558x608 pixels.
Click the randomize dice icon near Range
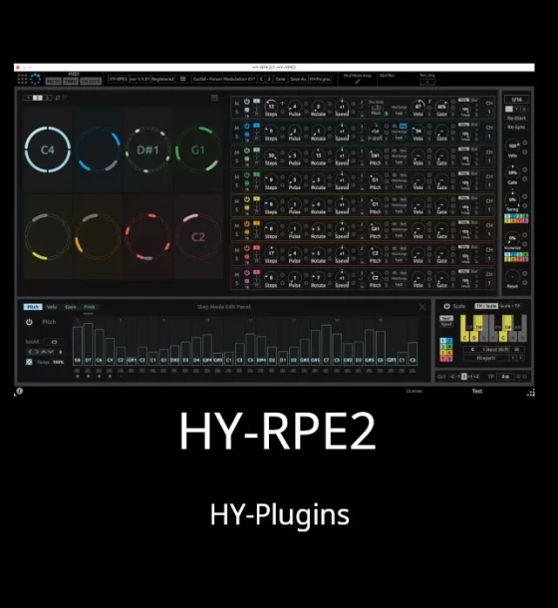pyautogui.click(x=29, y=362)
